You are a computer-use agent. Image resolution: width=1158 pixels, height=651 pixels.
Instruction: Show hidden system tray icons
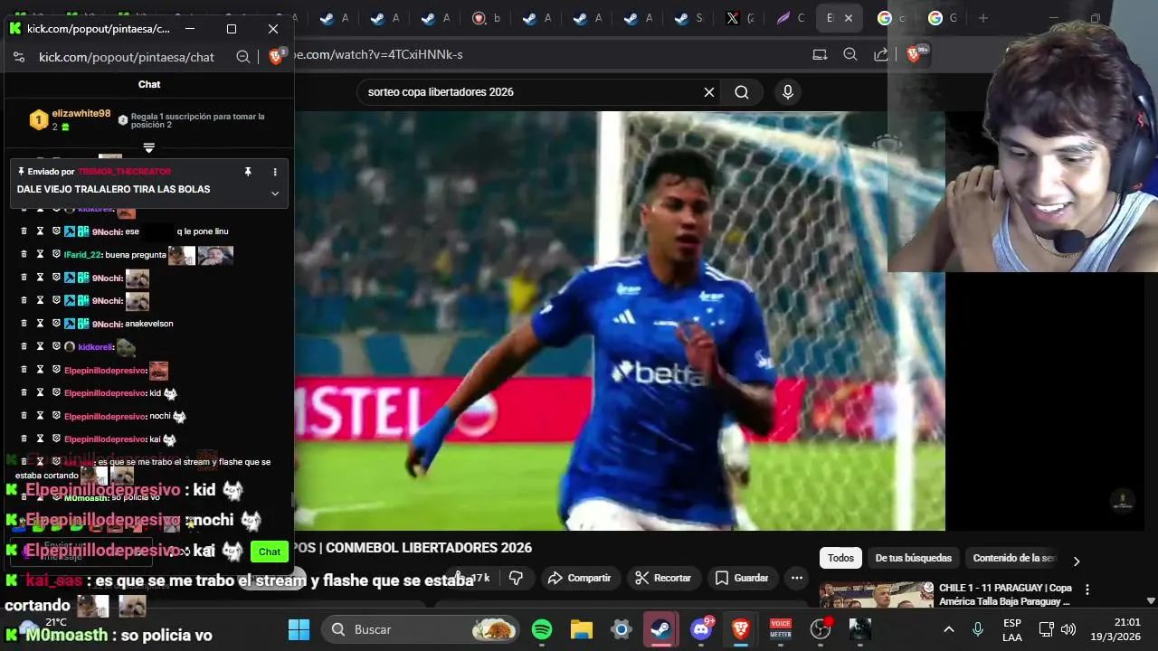click(x=948, y=629)
